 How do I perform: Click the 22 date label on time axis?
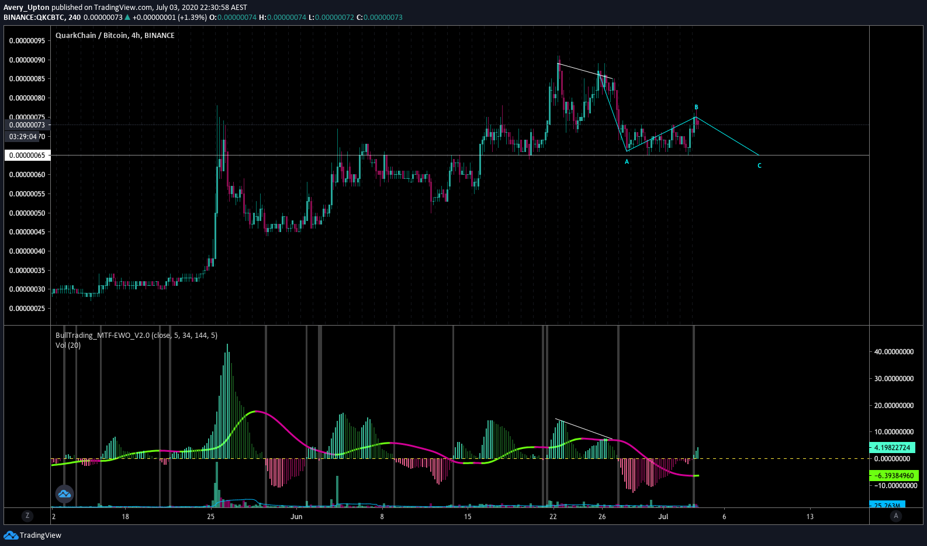click(x=553, y=517)
